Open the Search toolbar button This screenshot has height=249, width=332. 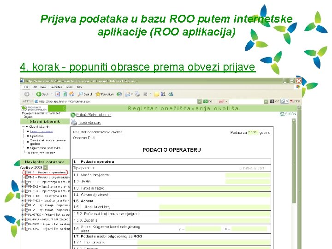85,94
